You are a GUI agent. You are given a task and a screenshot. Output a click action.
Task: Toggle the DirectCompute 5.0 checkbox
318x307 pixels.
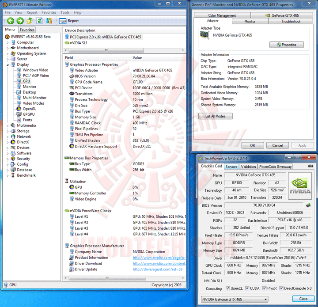coord(281,288)
